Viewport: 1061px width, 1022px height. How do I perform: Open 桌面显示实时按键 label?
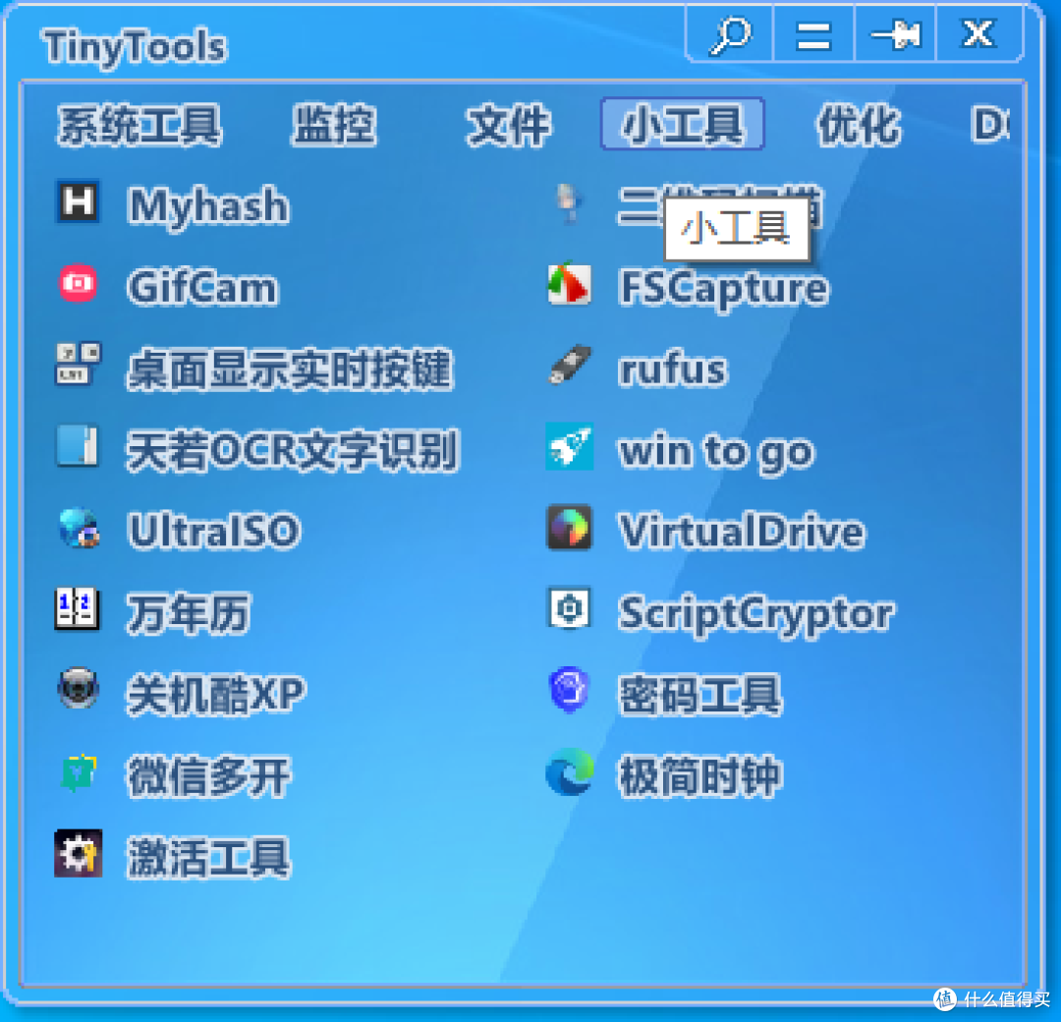290,369
